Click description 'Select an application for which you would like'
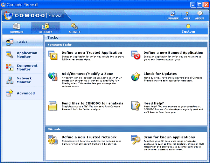This screenshot has width=210, height=163. pyautogui.click(x=93, y=58)
